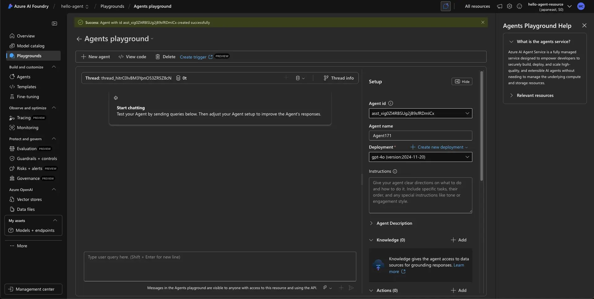The image size is (594, 299).
Task: Click the Azure AI Foundry logo
Action: pyautogui.click(x=10, y=6)
